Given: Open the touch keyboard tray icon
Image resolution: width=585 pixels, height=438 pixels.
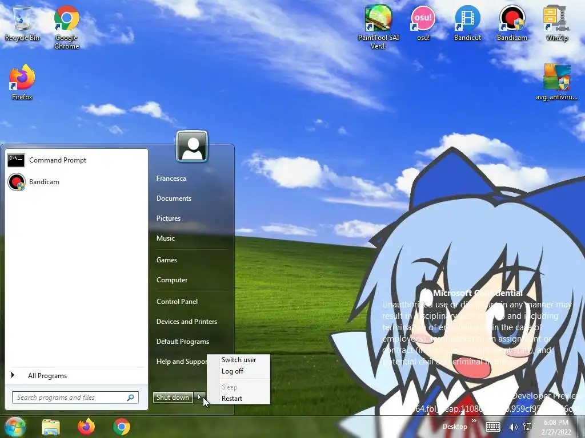Looking at the screenshot, I should point(493,427).
